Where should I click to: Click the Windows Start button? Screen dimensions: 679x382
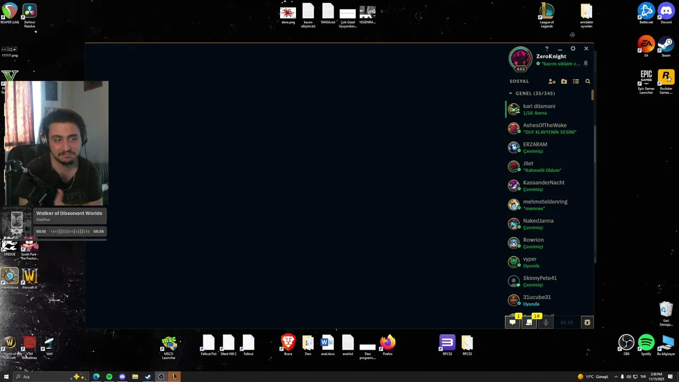5,377
